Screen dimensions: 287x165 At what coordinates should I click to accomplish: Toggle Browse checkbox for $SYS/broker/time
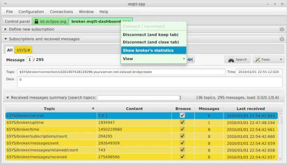[182, 129]
